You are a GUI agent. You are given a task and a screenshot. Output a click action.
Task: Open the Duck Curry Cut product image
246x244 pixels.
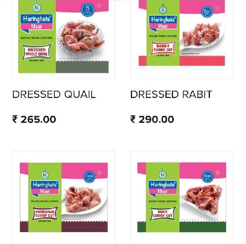tap(182, 197)
